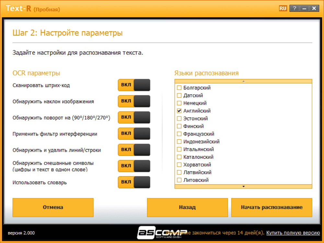Check the Эстонский language checkbox
The width and height of the screenshot is (324, 243).
tap(179, 118)
